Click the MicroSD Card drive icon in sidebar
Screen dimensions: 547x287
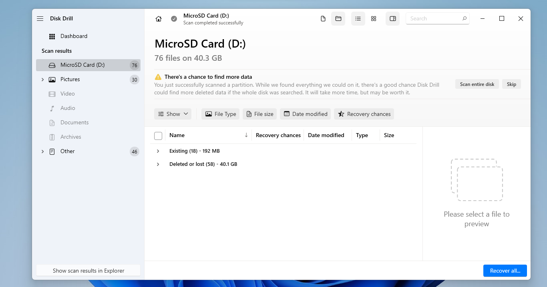(52, 65)
